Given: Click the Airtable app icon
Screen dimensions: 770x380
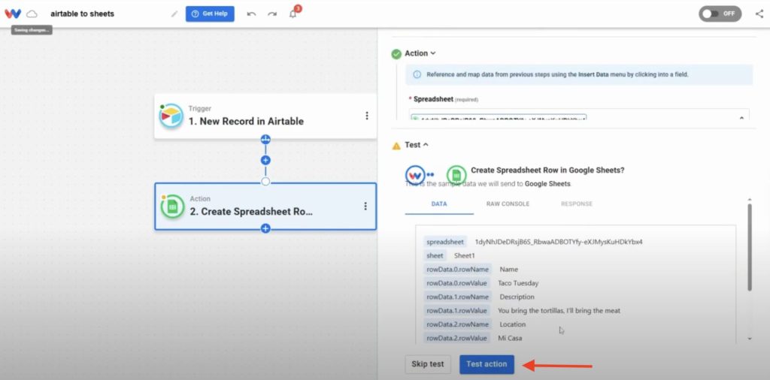Looking at the screenshot, I should pos(171,116).
